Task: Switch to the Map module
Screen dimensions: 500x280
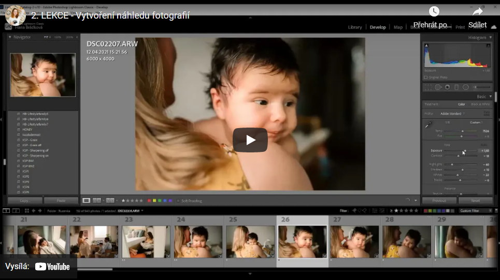Action: [398, 27]
